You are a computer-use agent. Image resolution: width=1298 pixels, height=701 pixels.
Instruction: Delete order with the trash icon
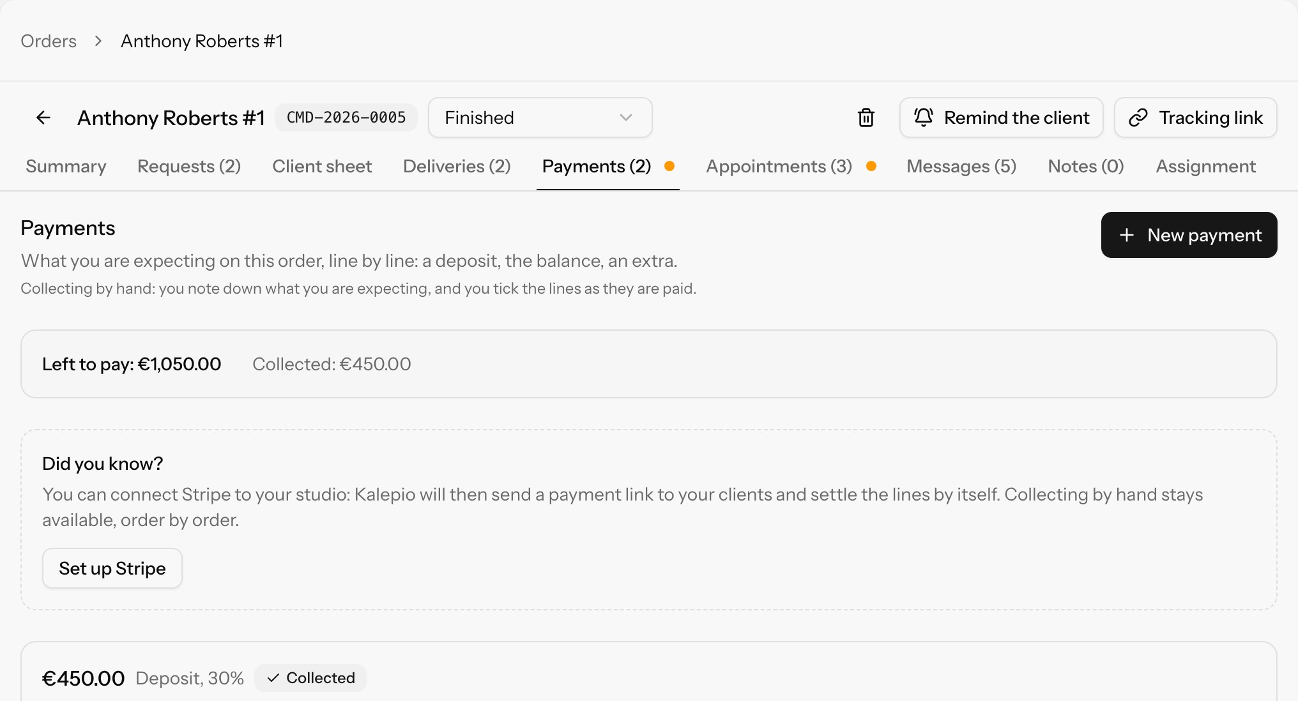pos(866,117)
